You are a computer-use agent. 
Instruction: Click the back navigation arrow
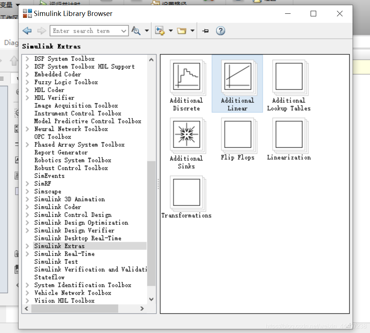tap(27, 31)
